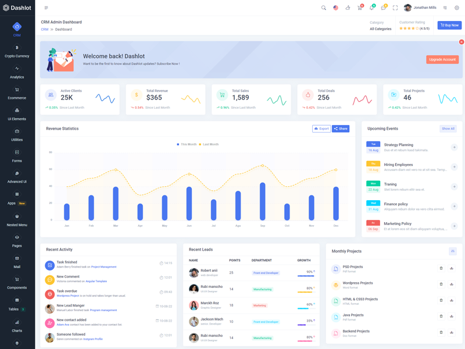Toggle the sidebar with the hamburger icon

[46, 8]
